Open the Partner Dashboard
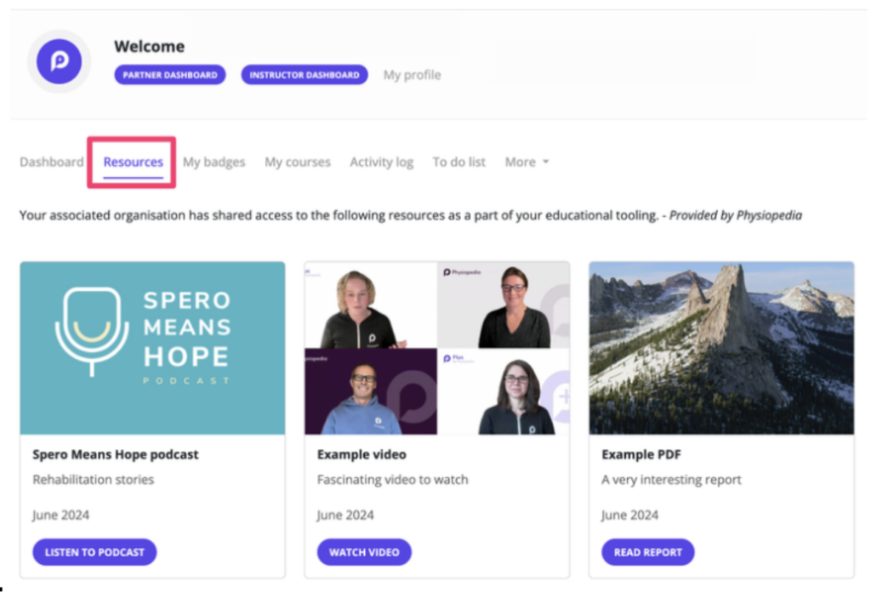Screen dimensions: 871x598 pos(170,75)
